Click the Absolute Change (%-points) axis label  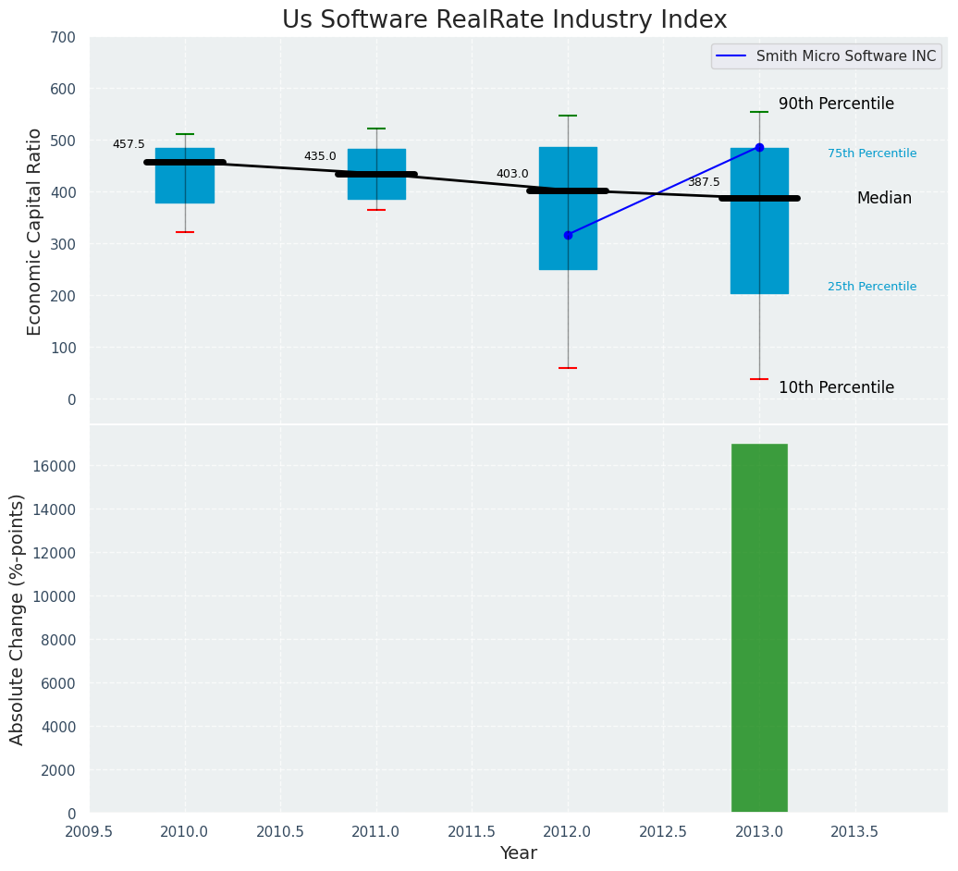pos(18,619)
